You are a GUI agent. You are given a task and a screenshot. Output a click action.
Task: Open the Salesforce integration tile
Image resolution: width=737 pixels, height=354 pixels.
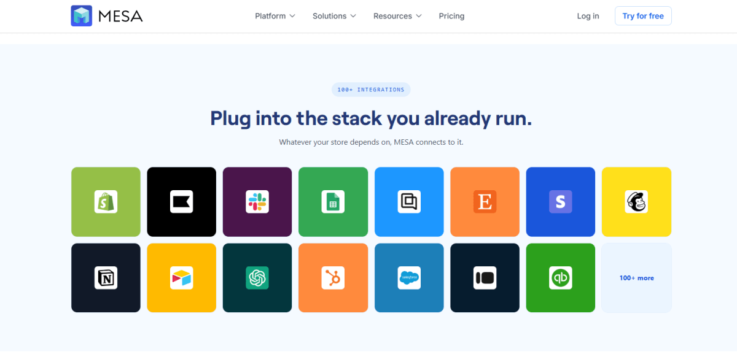[x=409, y=278]
